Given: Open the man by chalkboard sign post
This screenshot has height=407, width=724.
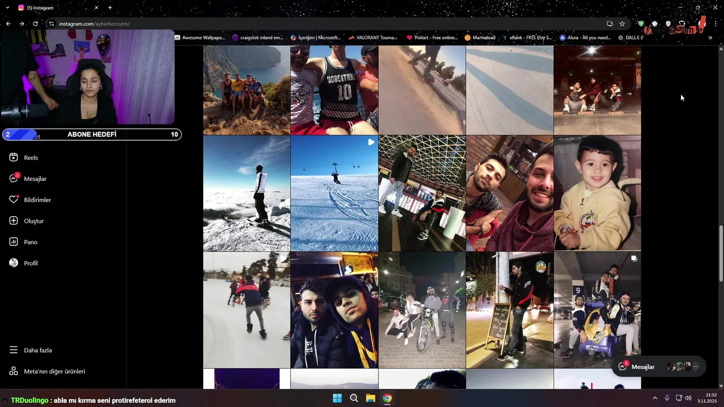Looking at the screenshot, I should tap(510, 310).
